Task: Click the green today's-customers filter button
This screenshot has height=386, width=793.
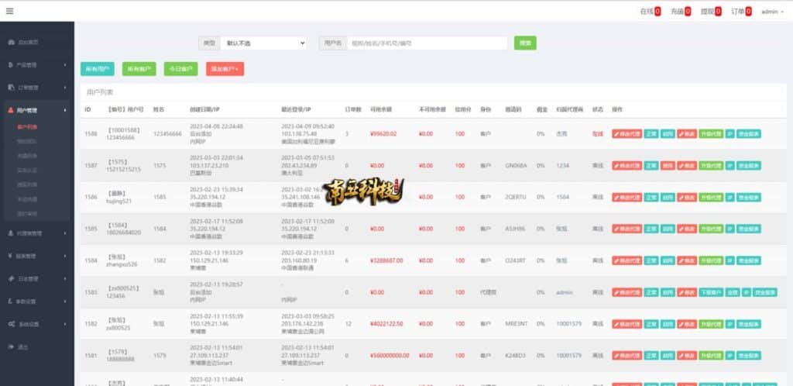Action: 180,69
